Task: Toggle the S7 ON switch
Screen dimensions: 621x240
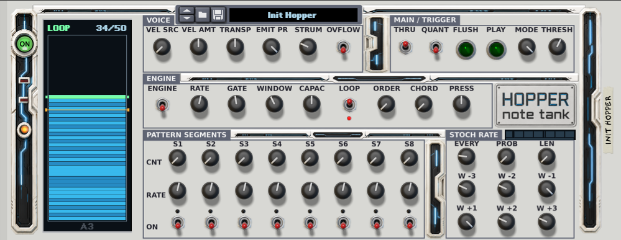Action: [376, 223]
